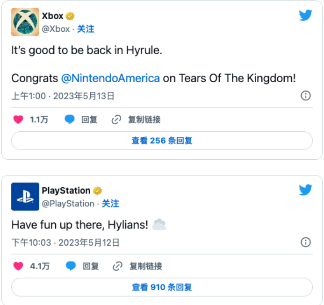View 256 replies on Xbox tweet
324x305 pixels.
(162, 141)
